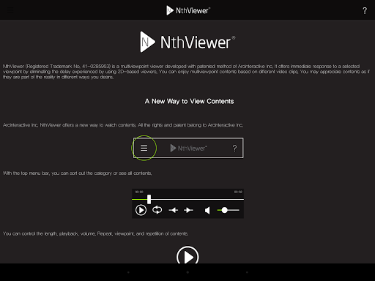Click the paragraph starting 'NthViewer (Registered Trademark'
Image resolution: width=375 pixels, height=281 pixels.
click(186, 72)
